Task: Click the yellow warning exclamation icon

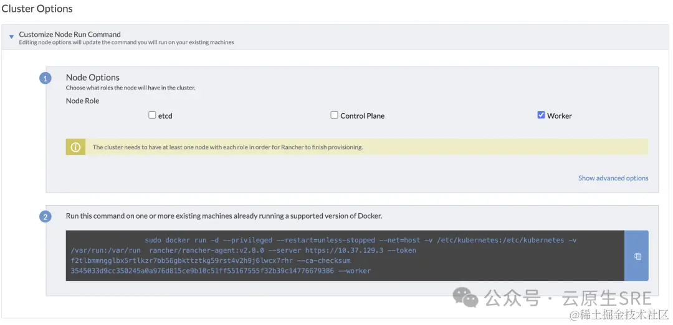Action: pyautogui.click(x=76, y=147)
